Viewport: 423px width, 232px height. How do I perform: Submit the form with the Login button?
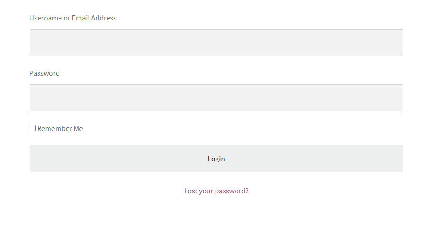(x=216, y=159)
